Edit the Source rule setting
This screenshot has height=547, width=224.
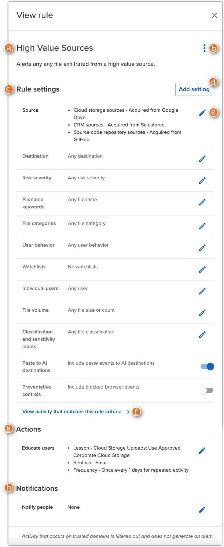(202, 113)
